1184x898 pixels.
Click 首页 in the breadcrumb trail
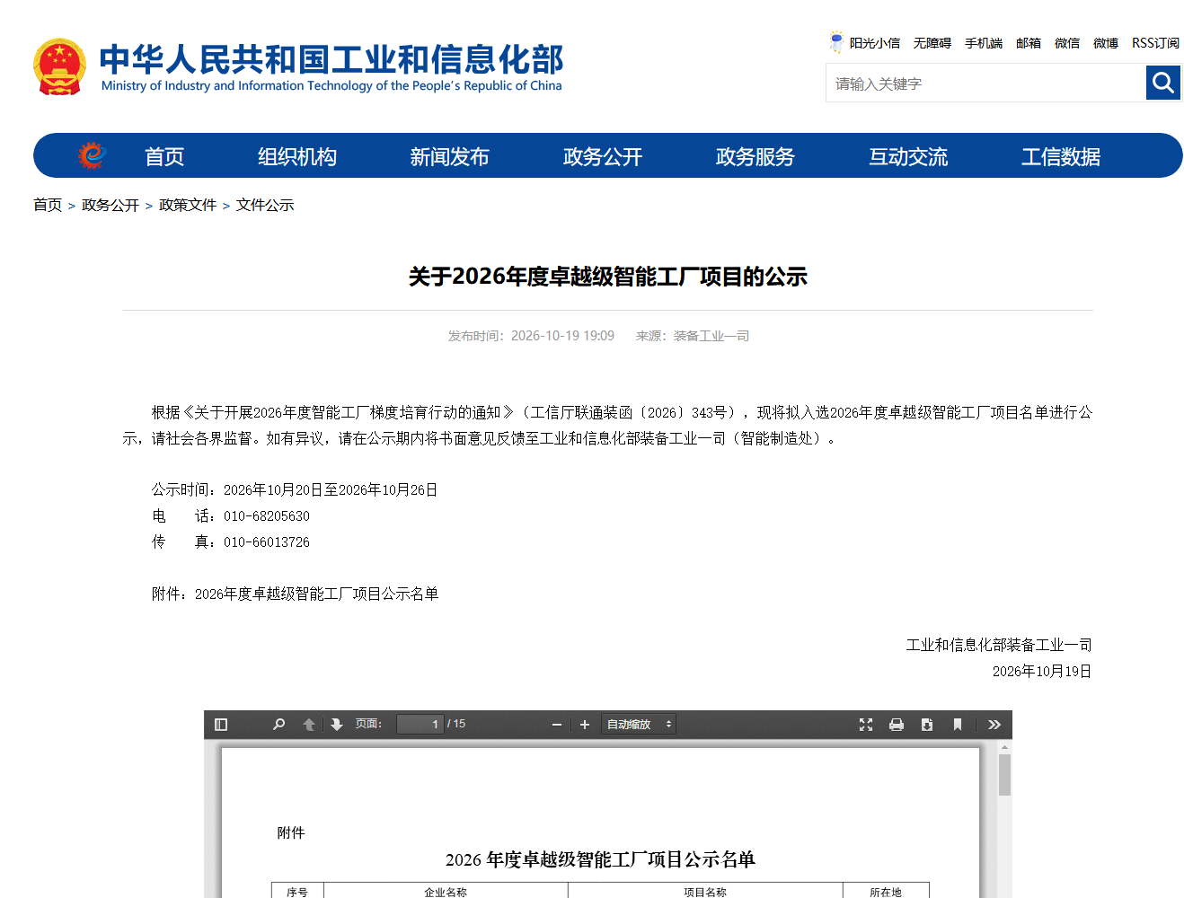(x=48, y=206)
